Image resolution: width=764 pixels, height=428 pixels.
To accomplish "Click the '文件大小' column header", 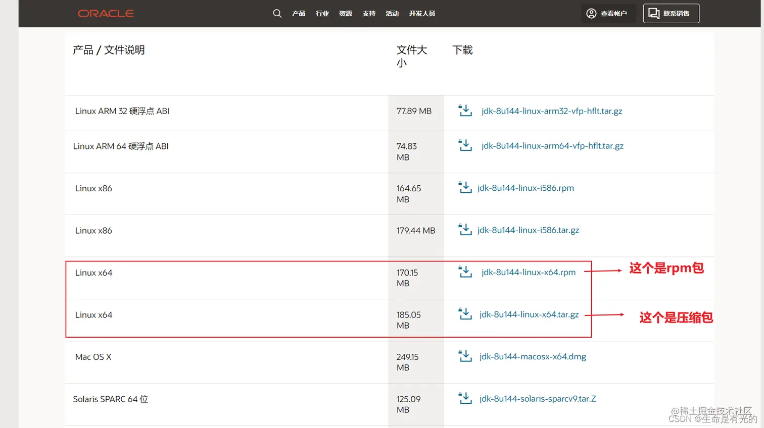I will (x=412, y=56).
